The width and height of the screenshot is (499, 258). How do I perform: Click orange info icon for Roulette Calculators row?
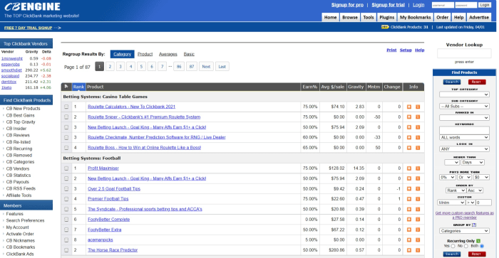pos(418,107)
